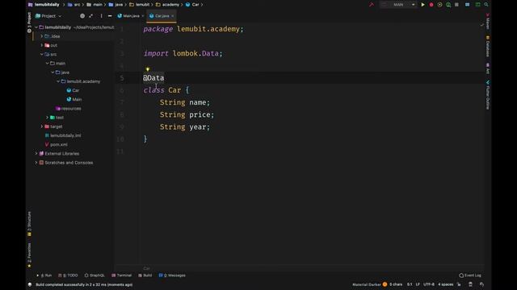Click the gray stop square icon
Image resolution: width=517 pixels, height=290 pixels.
456,5
